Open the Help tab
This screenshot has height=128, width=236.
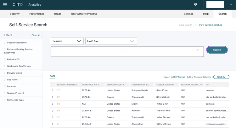click(206, 14)
